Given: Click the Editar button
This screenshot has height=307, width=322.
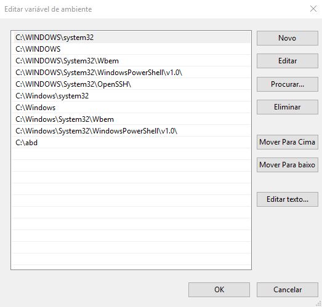Looking at the screenshot, I should [x=288, y=61].
